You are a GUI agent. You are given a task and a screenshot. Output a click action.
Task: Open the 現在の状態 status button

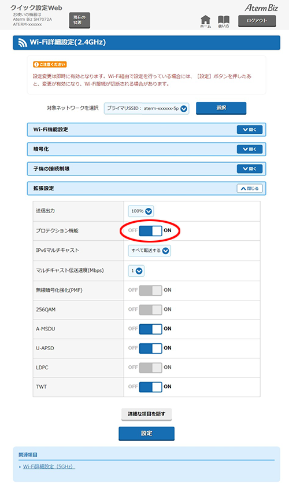(79, 20)
